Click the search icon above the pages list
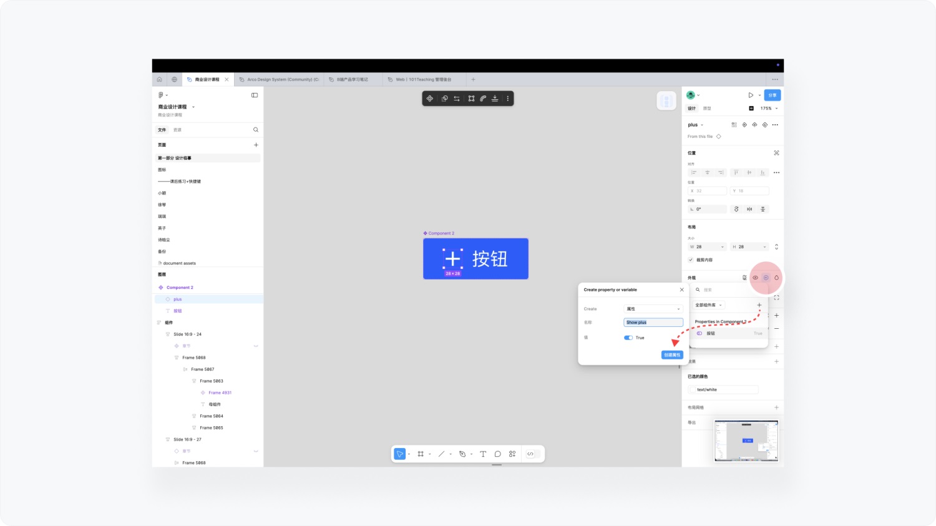936x526 pixels. point(256,129)
